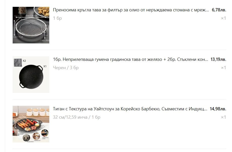Open the black griddle pan product image
232x152 pixels.
pyautogui.click(x=31, y=74)
